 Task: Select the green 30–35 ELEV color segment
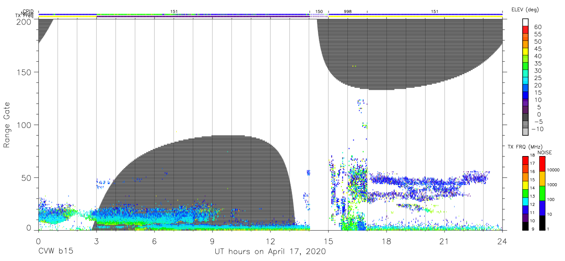click(x=525, y=66)
